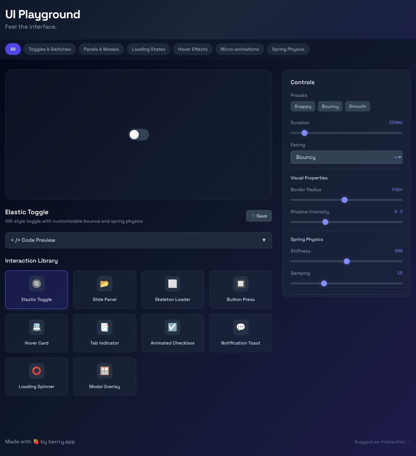Screen dimensions: 416x456
Task: Select the Elastic Toggle interaction icon
Action: [36, 284]
